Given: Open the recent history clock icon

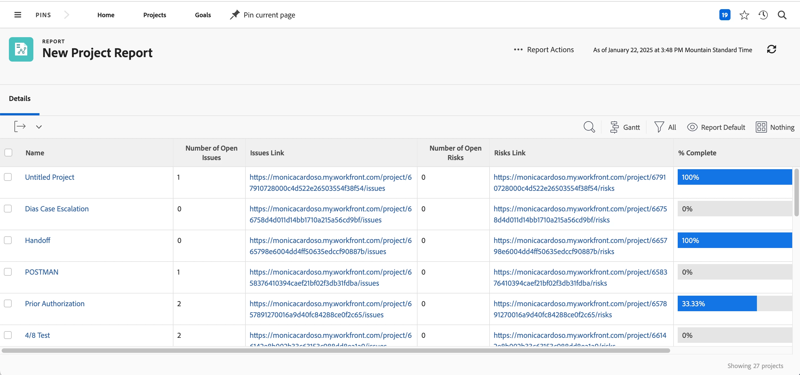Looking at the screenshot, I should tap(763, 15).
